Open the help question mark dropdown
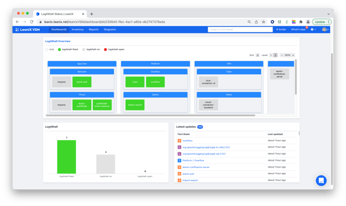Image resolution: width=346 pixels, height=206 pixels. tap(313, 30)
